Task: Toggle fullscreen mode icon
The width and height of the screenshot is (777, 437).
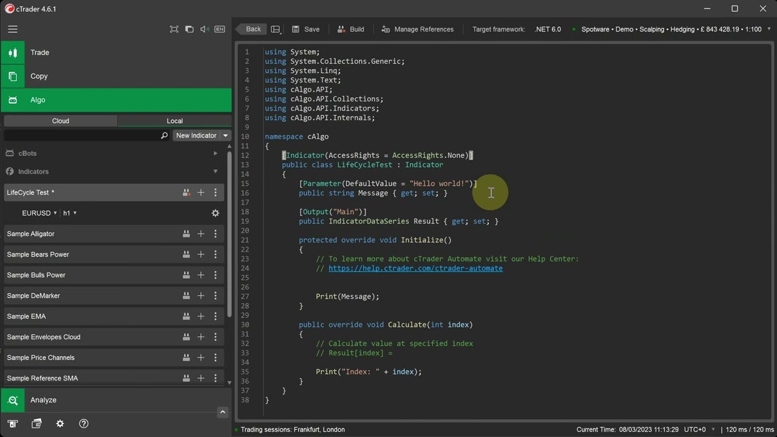Action: [x=174, y=29]
